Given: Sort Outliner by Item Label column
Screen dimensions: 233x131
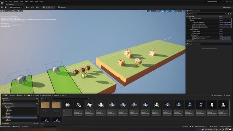Looking at the screenshot, I should (192, 16).
